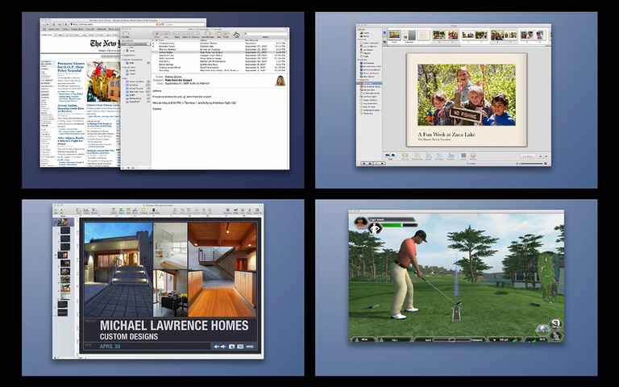Sort Mail messages by the From column
This screenshot has height=387, width=619.
click(161, 40)
